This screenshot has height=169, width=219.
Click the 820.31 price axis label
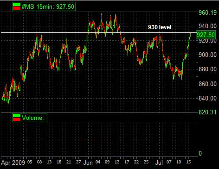coord(207,112)
